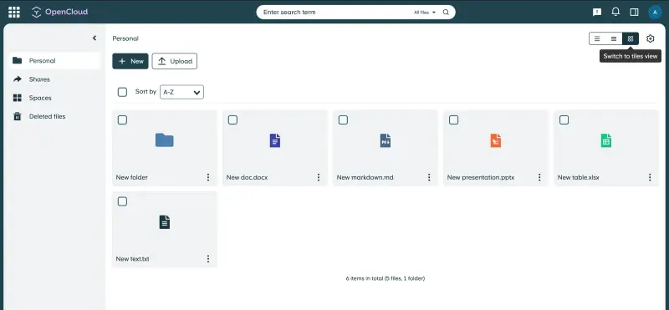Click the Upload button
669x310 pixels.
point(175,61)
